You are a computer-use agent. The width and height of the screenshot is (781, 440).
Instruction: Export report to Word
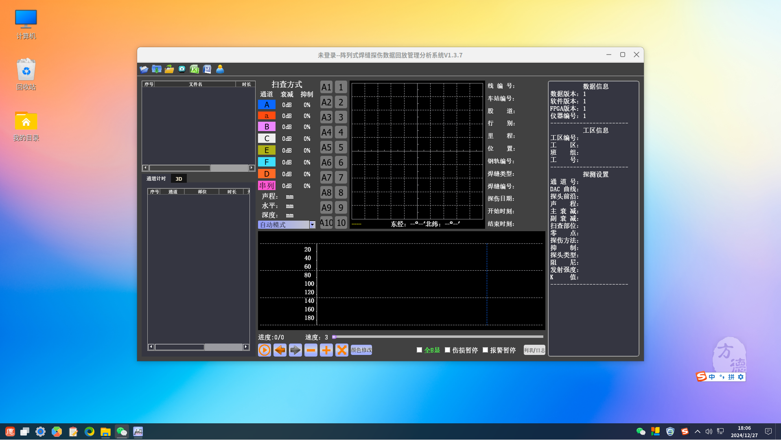[207, 69]
